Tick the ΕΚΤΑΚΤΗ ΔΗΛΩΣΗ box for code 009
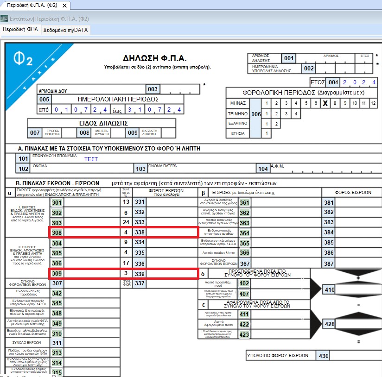382x377 pixels. 169,132
